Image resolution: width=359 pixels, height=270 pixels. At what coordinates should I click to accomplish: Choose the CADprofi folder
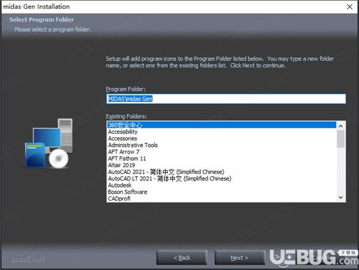221,198
